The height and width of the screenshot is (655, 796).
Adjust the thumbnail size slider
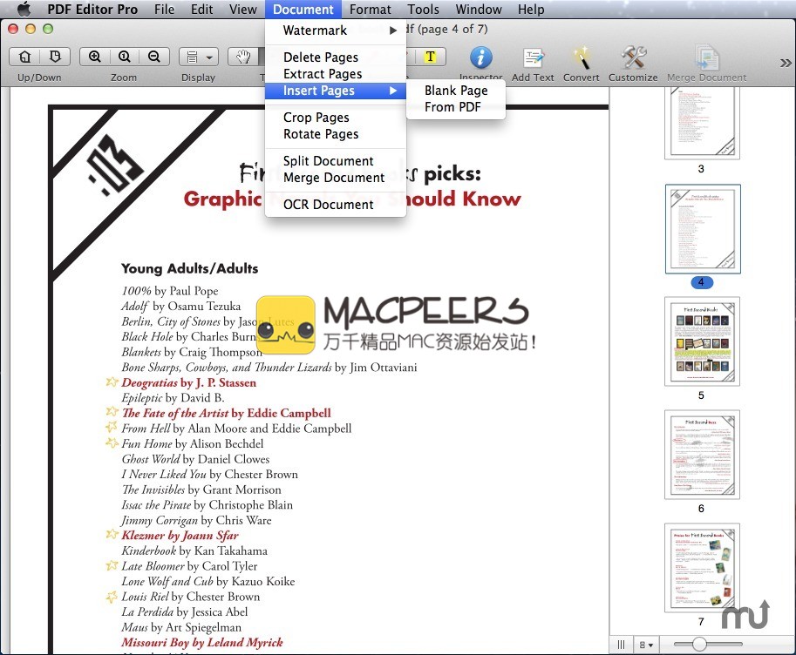pos(699,645)
